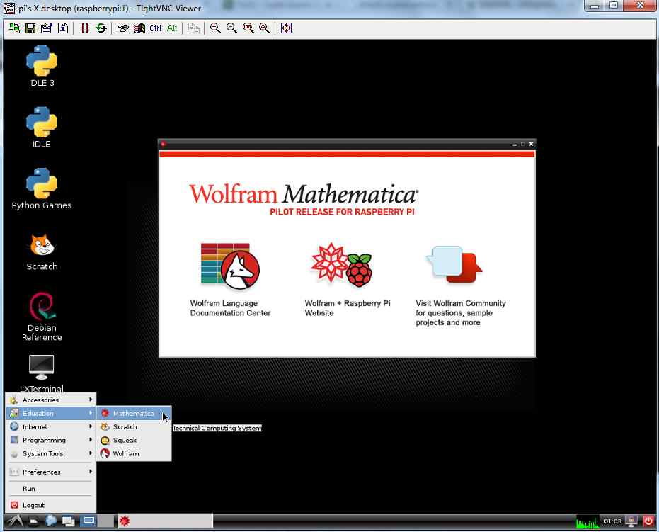Expand the Accessories submenu
The image size is (659, 532).
(51, 400)
